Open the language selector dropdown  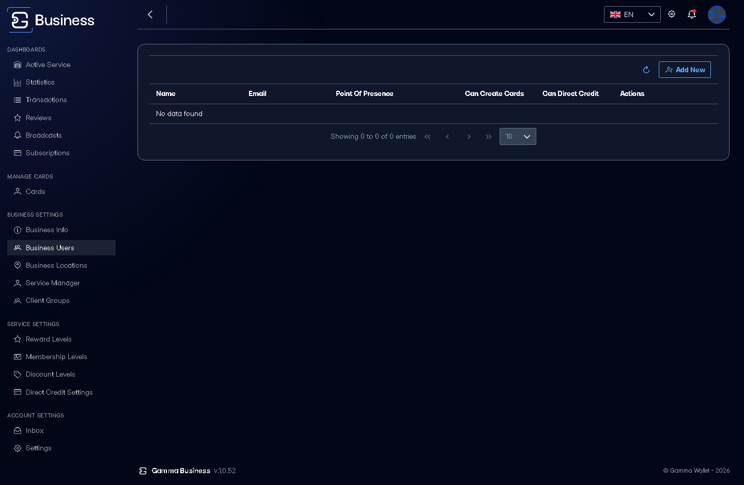click(632, 14)
